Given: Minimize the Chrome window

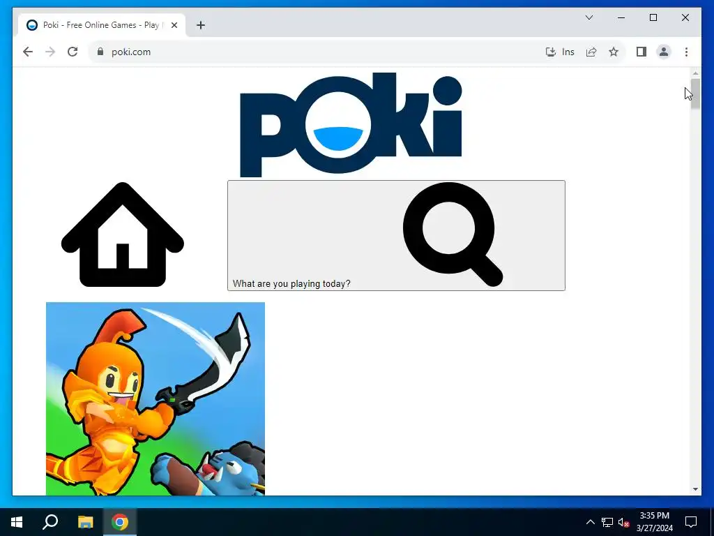Looking at the screenshot, I should click(621, 17).
